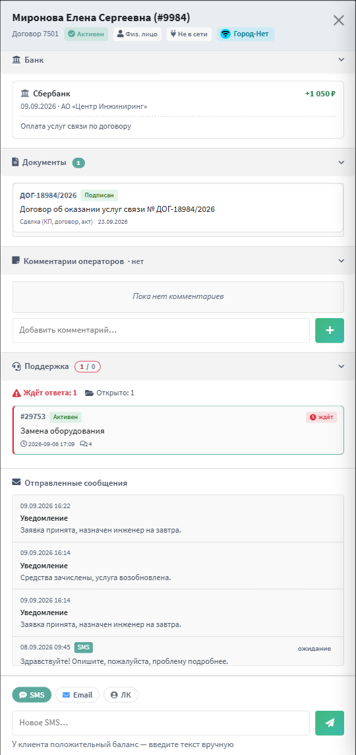Click the plug icon in Не в сети badge
The image size is (356, 755).
pos(173,34)
